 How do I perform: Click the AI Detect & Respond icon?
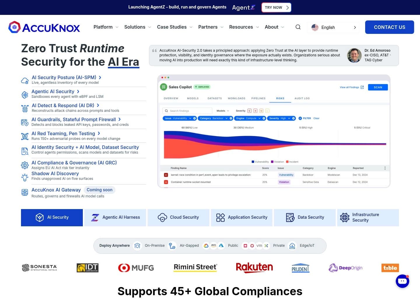click(25, 109)
